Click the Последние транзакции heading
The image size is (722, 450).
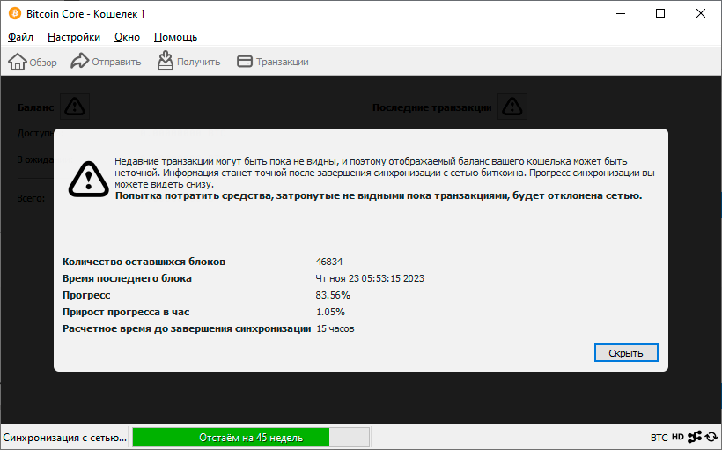click(432, 107)
